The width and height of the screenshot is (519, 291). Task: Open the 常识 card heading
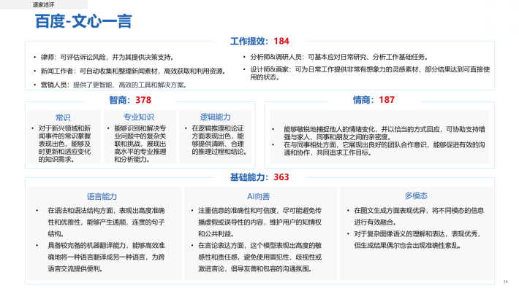tap(63, 117)
